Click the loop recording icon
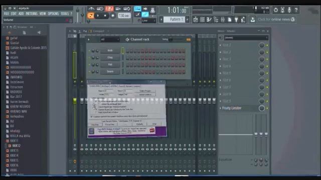 click(x=127, y=8)
